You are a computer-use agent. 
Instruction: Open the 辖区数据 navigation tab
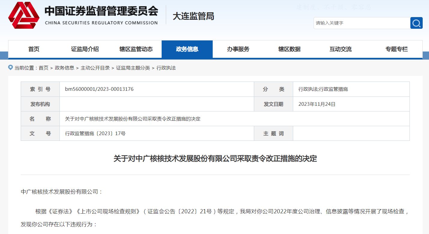tap(289, 49)
